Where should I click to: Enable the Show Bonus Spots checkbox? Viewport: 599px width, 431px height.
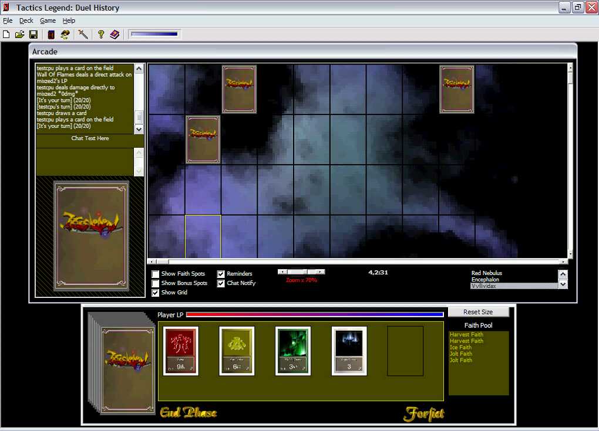click(x=156, y=283)
